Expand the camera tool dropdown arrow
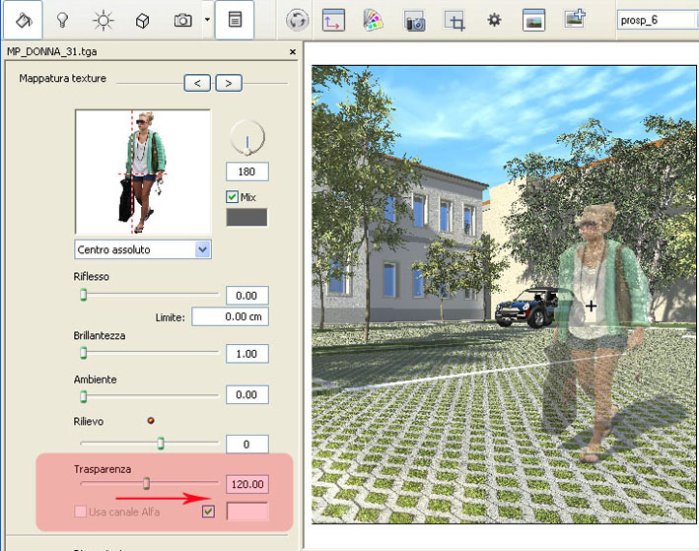699x551 pixels. (207, 19)
